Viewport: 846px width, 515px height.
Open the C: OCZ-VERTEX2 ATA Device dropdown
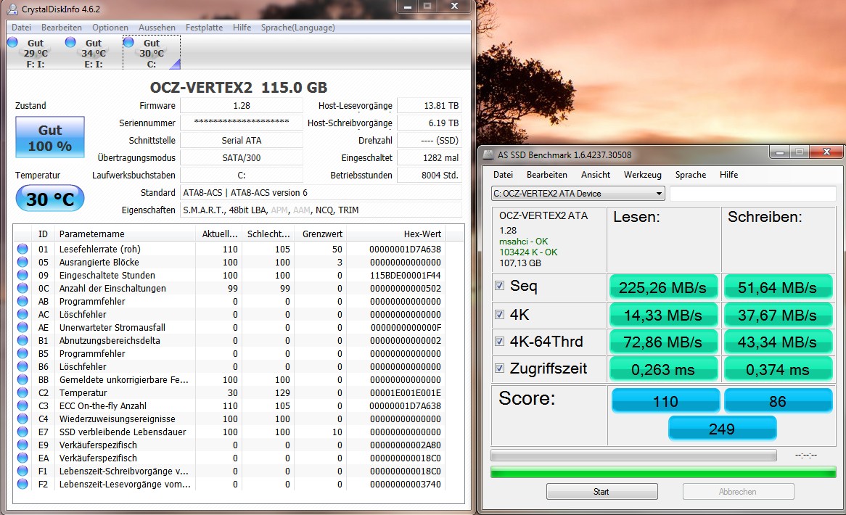(x=578, y=194)
